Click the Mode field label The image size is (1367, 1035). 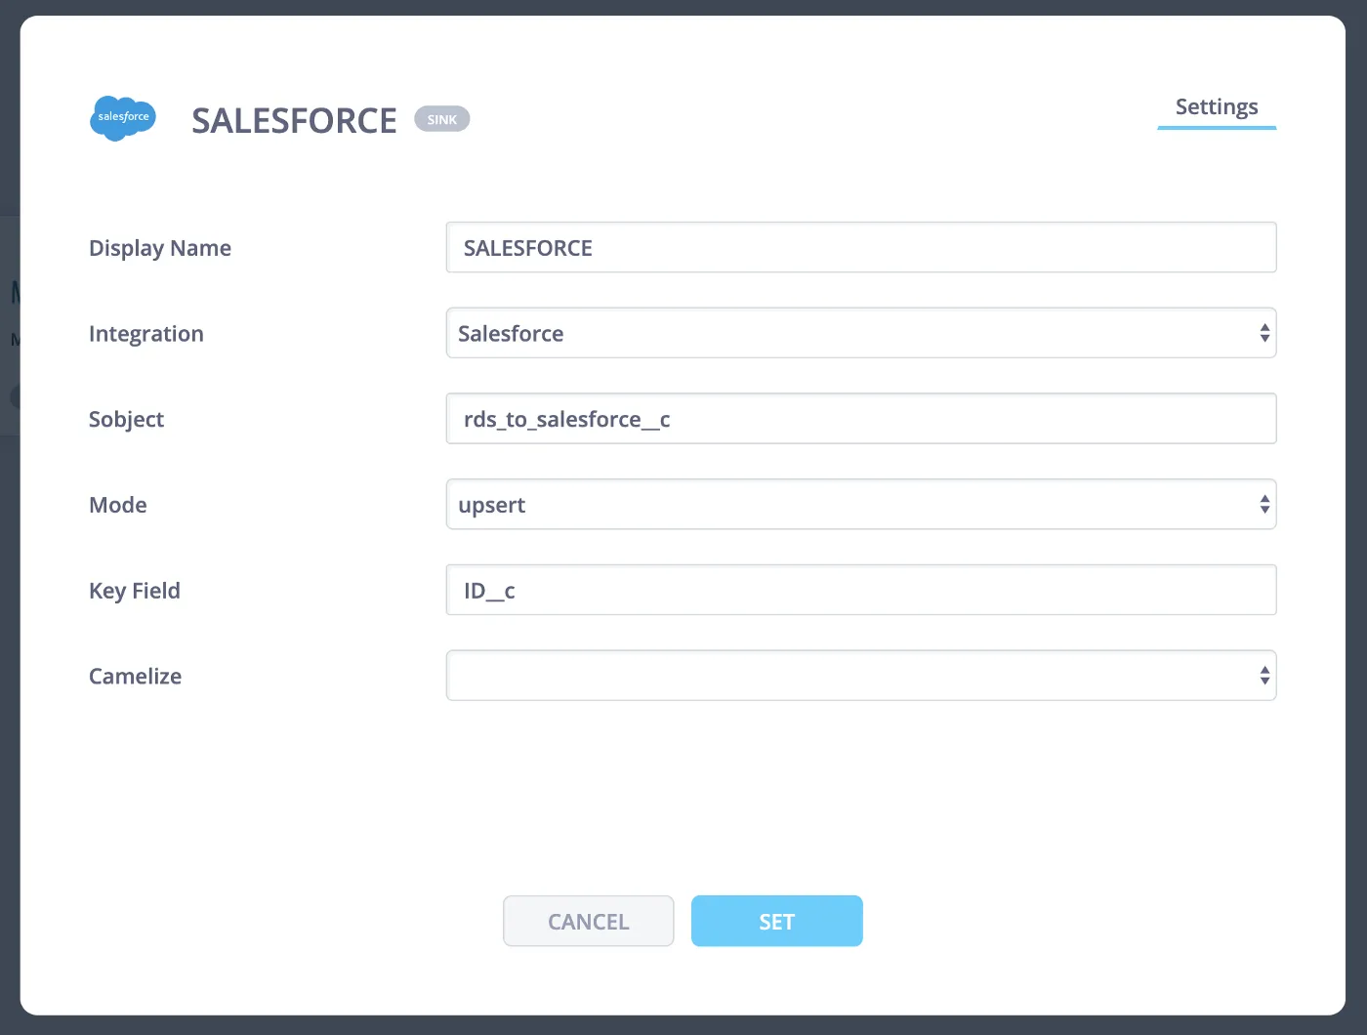coord(118,505)
